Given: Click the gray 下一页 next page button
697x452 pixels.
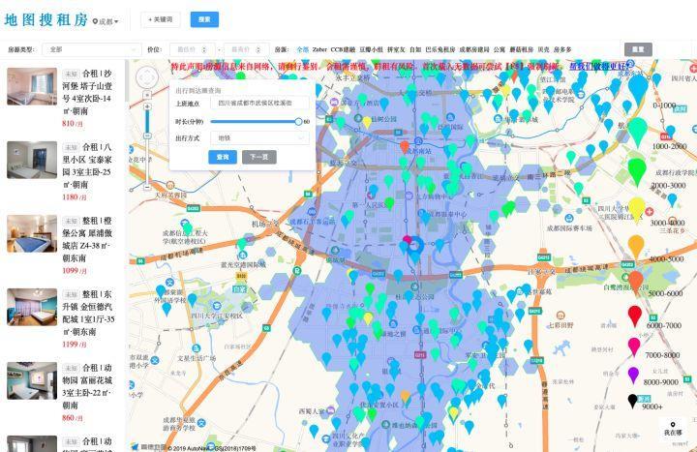Looking at the screenshot, I should (x=259, y=157).
